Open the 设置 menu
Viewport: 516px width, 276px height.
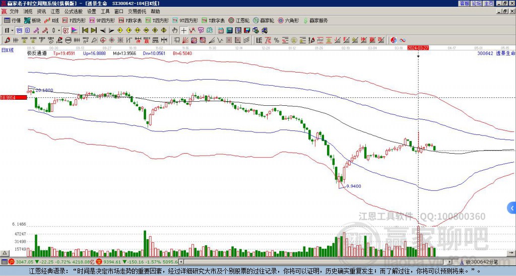pos(92,12)
